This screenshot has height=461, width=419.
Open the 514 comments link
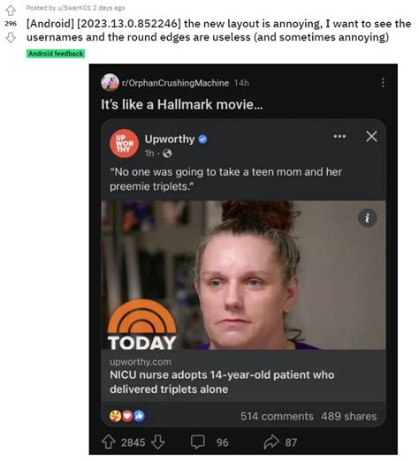277,416
